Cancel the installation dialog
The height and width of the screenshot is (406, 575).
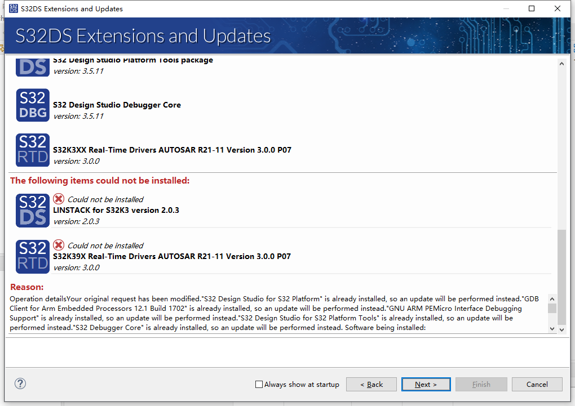click(537, 384)
